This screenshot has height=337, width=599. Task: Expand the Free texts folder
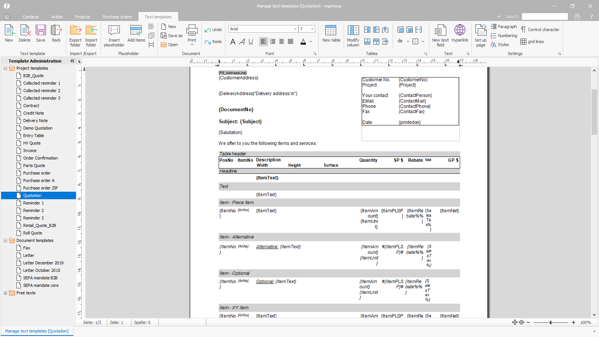[6, 293]
